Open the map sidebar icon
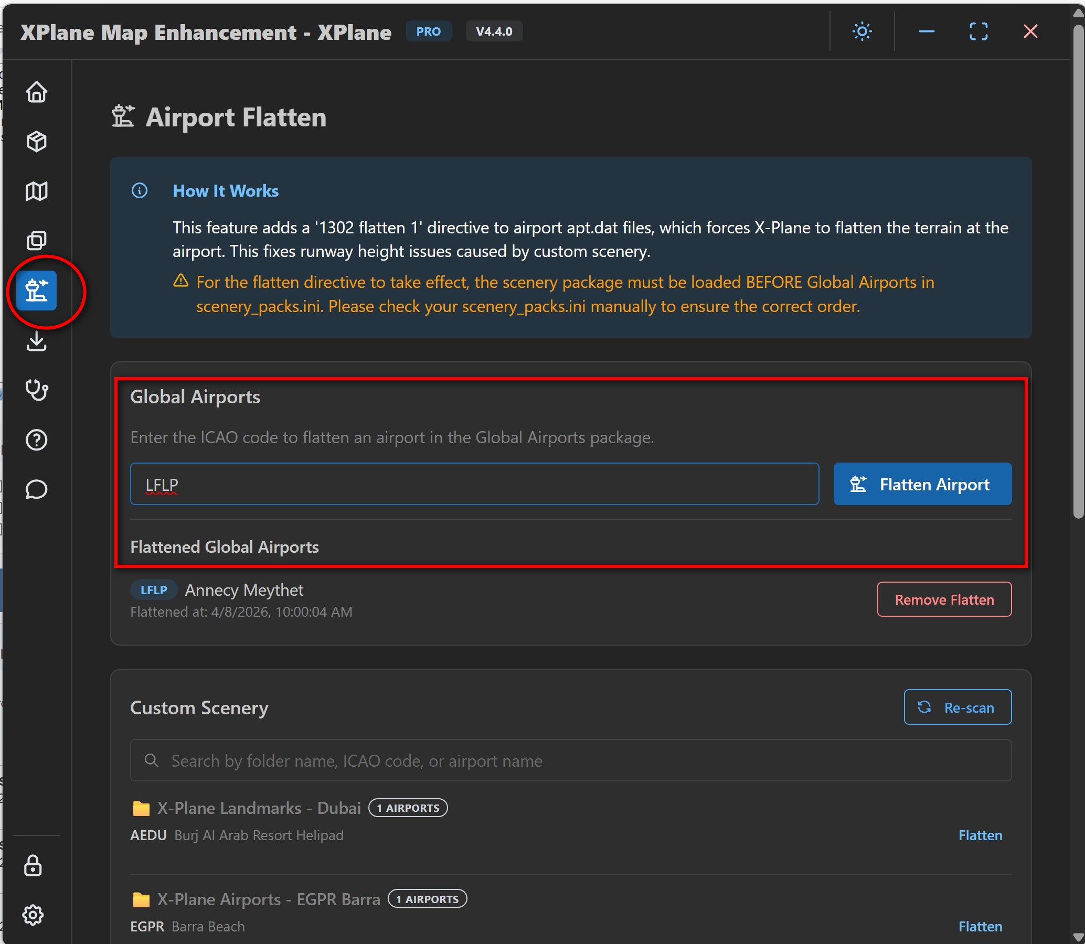1085x944 pixels. [36, 191]
